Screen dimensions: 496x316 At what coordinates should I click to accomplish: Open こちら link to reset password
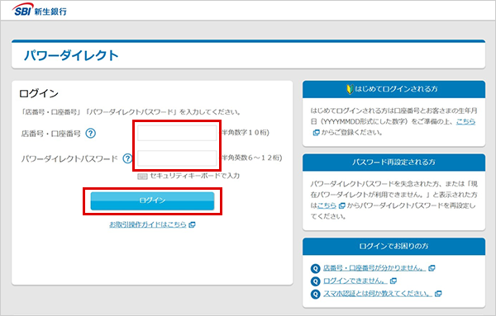point(327,205)
